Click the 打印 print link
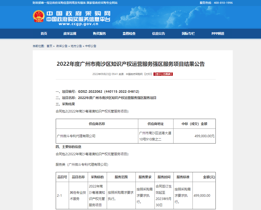The image size is (261, 210). coord(148,74)
